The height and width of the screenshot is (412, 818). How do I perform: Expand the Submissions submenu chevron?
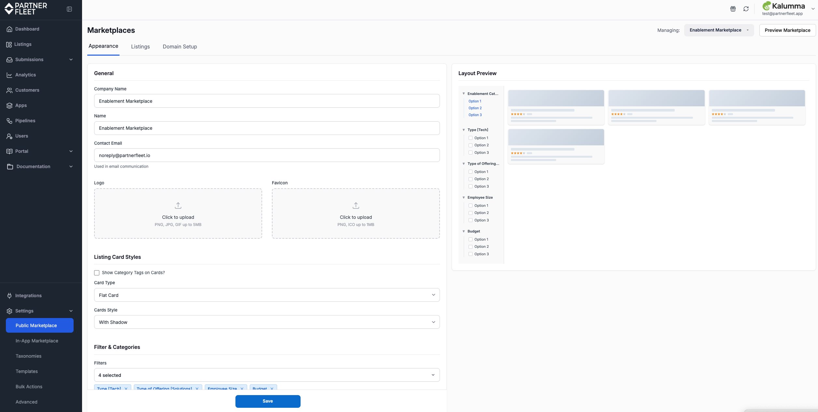point(71,60)
